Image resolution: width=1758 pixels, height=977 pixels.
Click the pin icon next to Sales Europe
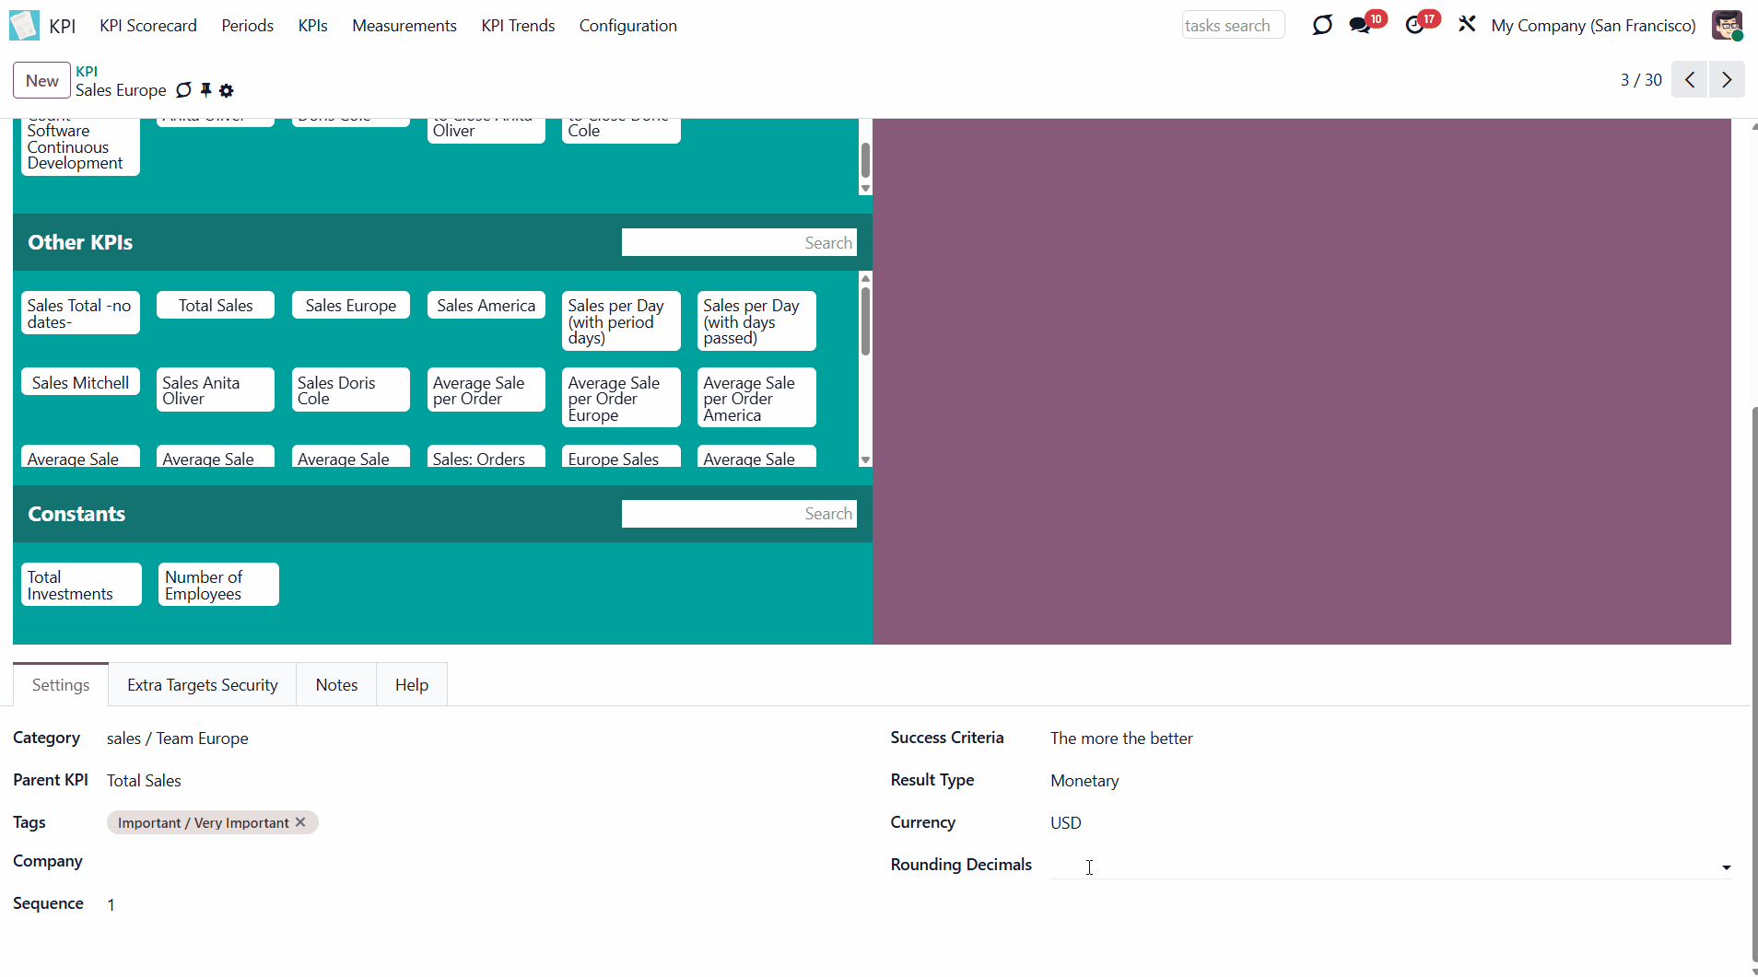[x=205, y=90]
